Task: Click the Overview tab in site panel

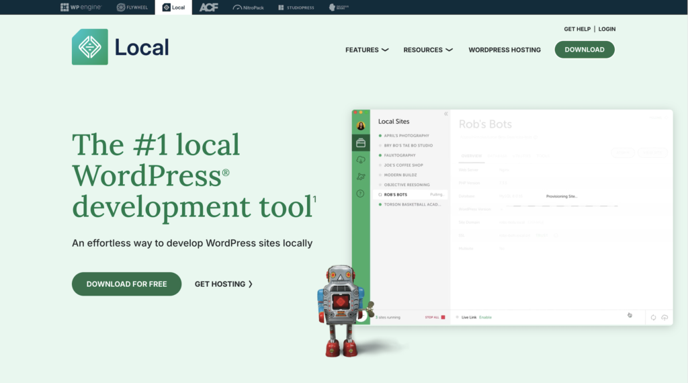Action: (x=471, y=156)
